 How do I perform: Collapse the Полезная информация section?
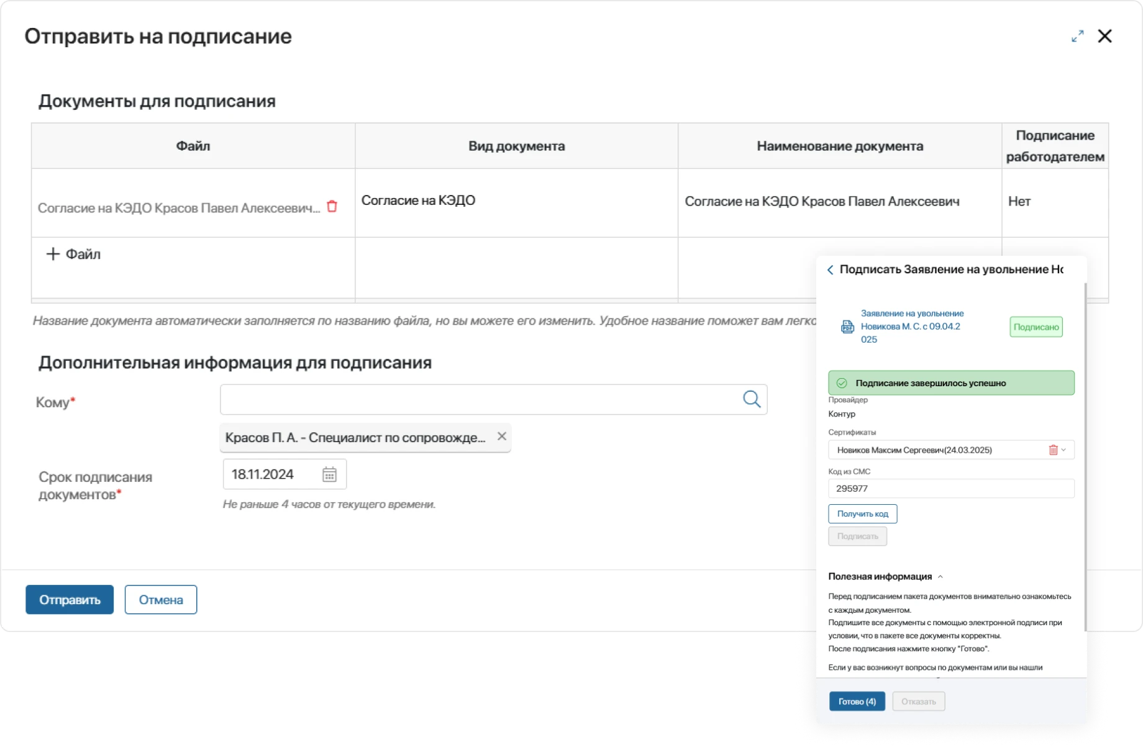pyautogui.click(x=941, y=576)
